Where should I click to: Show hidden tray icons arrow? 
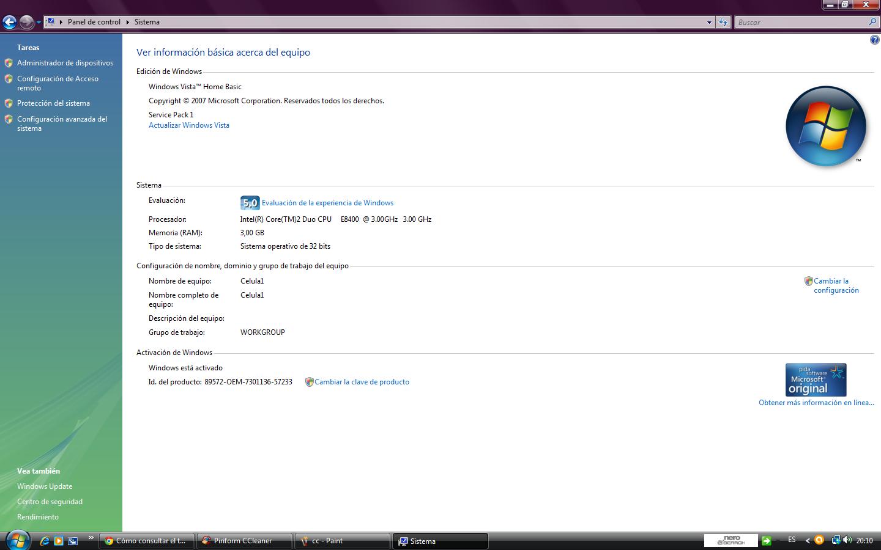click(x=808, y=541)
